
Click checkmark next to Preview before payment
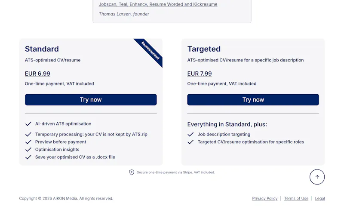coord(28,142)
